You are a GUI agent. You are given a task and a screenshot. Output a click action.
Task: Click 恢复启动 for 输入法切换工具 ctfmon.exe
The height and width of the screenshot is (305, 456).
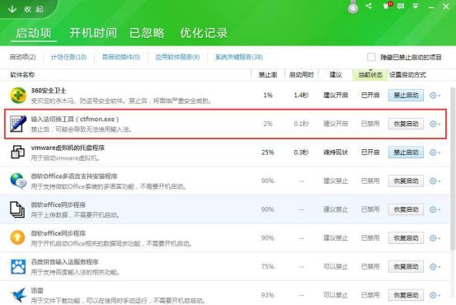tap(406, 124)
